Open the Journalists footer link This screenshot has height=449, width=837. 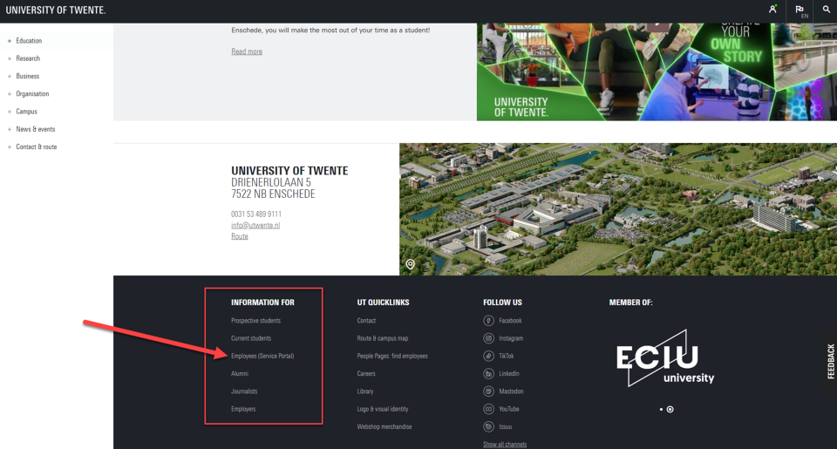[244, 391]
